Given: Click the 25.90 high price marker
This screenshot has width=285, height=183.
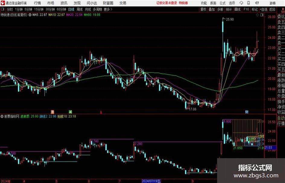Looking at the screenshot, I should tap(230, 20).
